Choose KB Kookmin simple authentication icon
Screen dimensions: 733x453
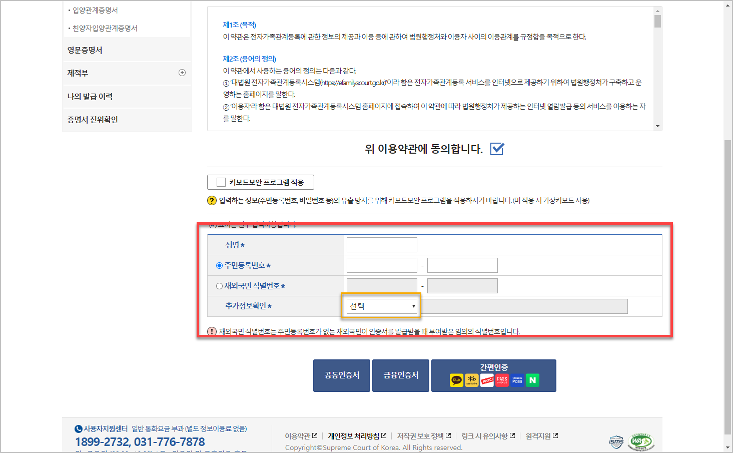(471, 380)
